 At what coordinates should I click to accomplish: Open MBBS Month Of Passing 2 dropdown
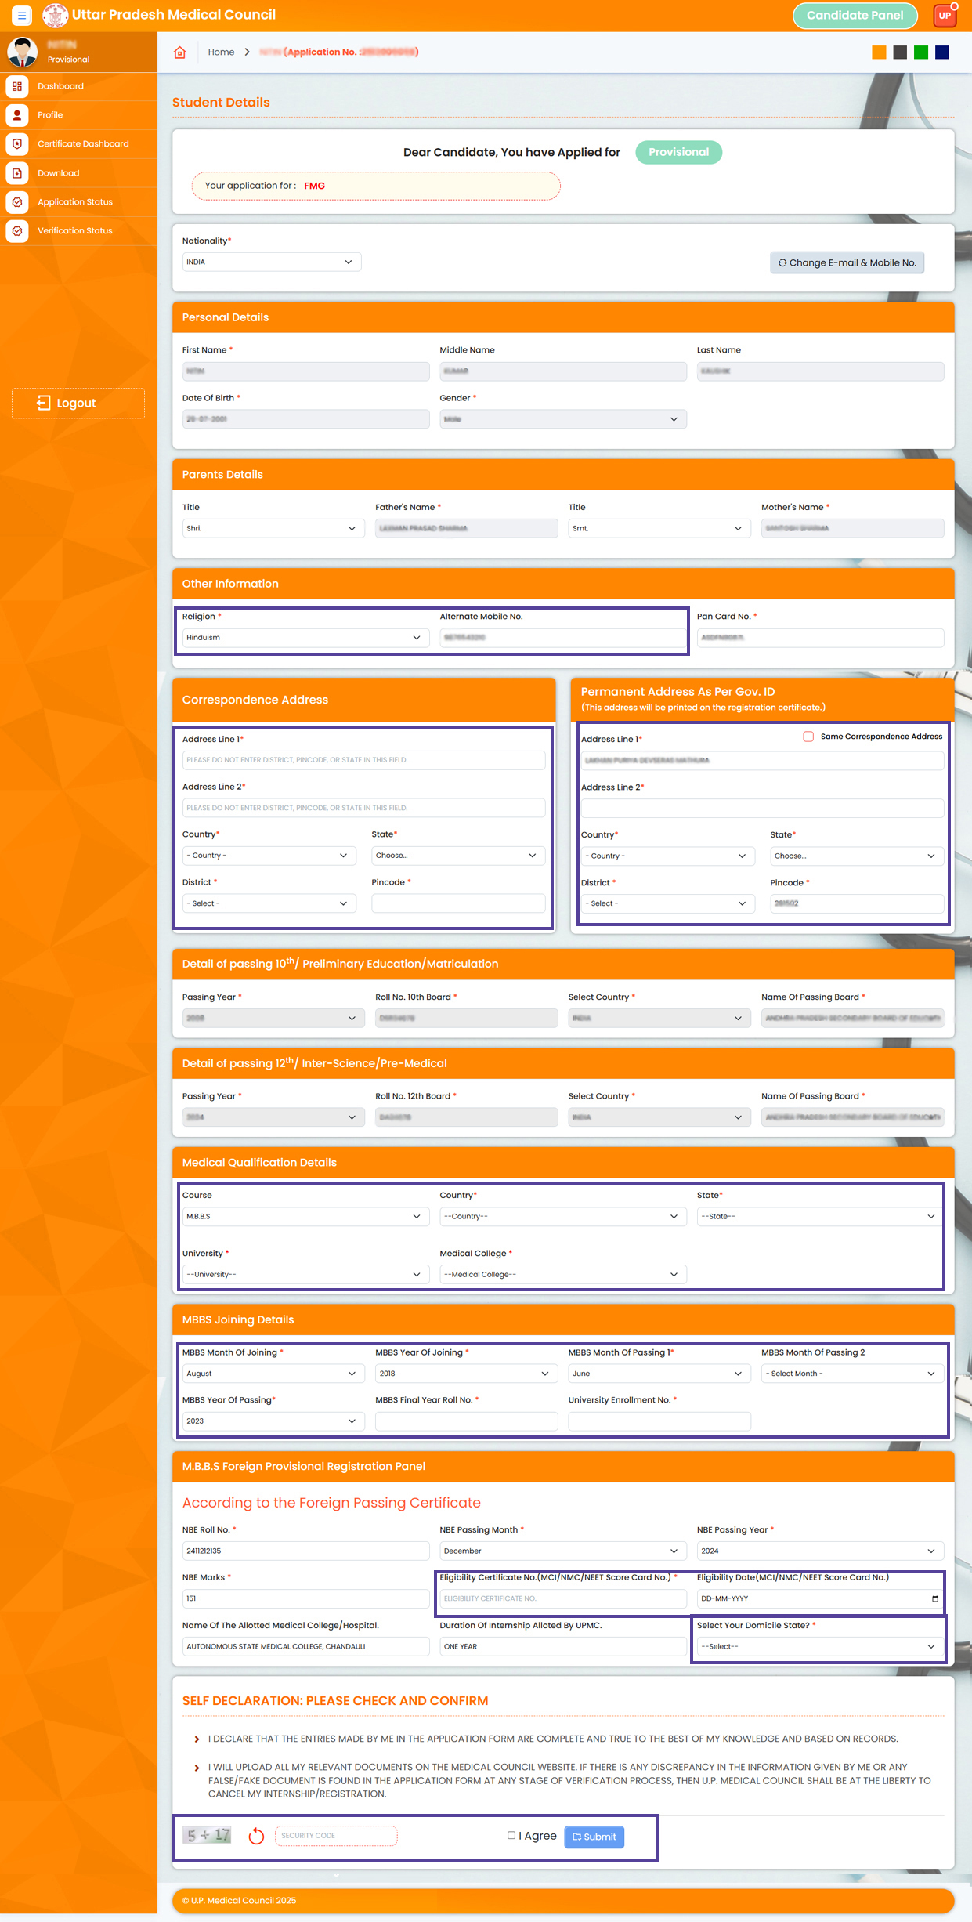[x=852, y=1374]
